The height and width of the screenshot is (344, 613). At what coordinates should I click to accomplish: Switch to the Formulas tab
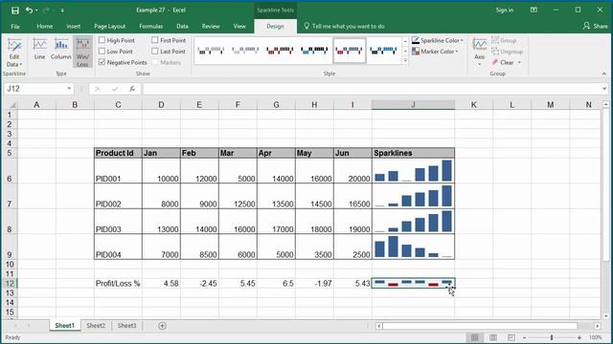151,26
